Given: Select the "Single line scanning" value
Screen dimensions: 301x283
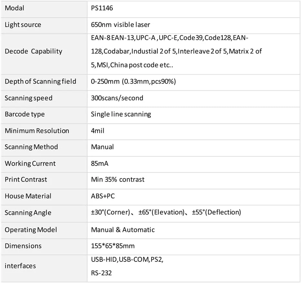Looking at the screenshot, I should point(121,114).
